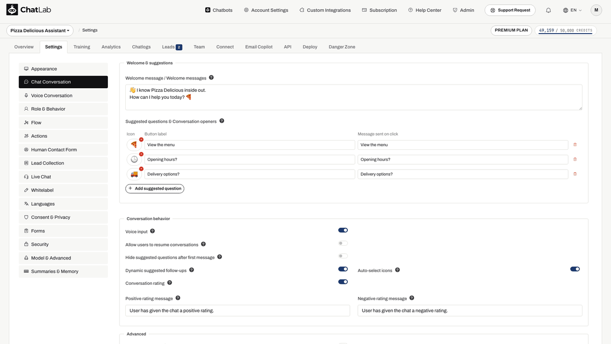Screen dimensions: 611x344
Task: Go to the Leads tab
Action: point(172,47)
